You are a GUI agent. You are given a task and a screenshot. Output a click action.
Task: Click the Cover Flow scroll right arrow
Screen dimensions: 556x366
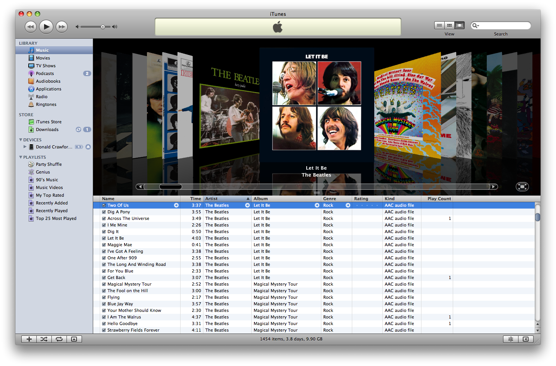coord(493,187)
